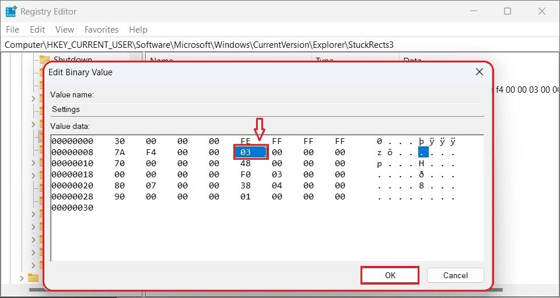
Task: Click byte 48 in row 00000010
Action: tap(246, 163)
